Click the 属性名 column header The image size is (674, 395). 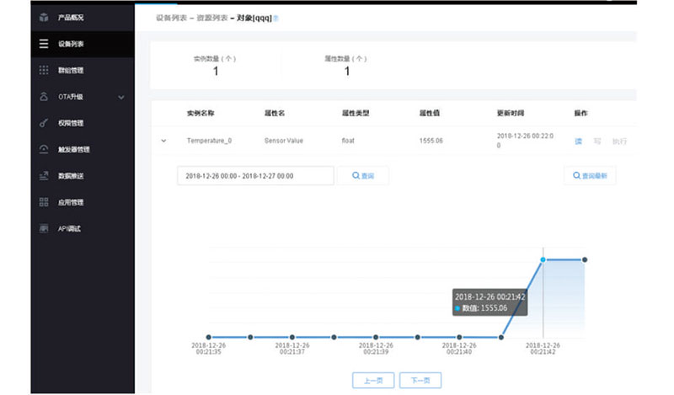275,113
